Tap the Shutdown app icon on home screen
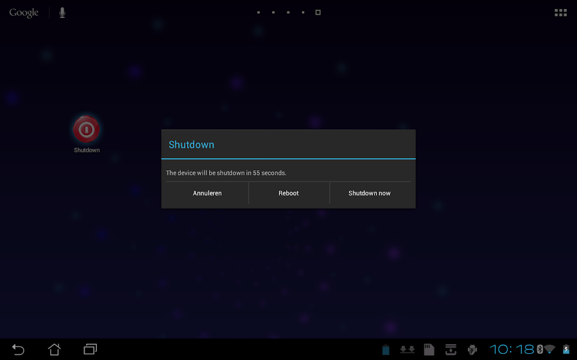Screen dimensions: 577x360 tap(86, 129)
